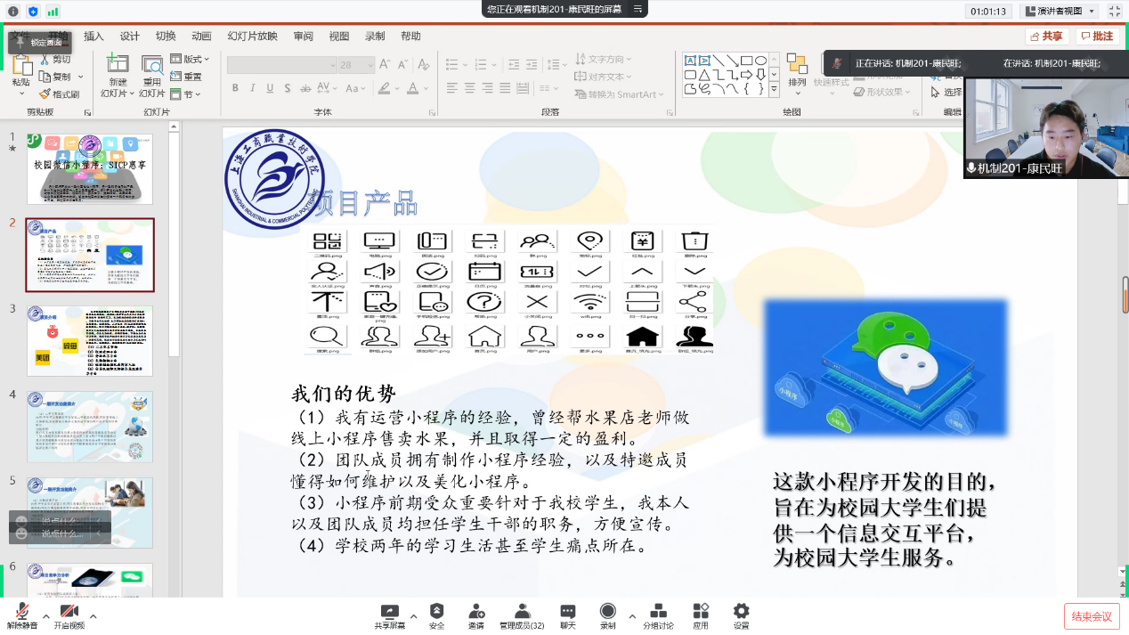1129x635 pixels.
Task: Expand share screen options arrow
Action: click(x=414, y=615)
